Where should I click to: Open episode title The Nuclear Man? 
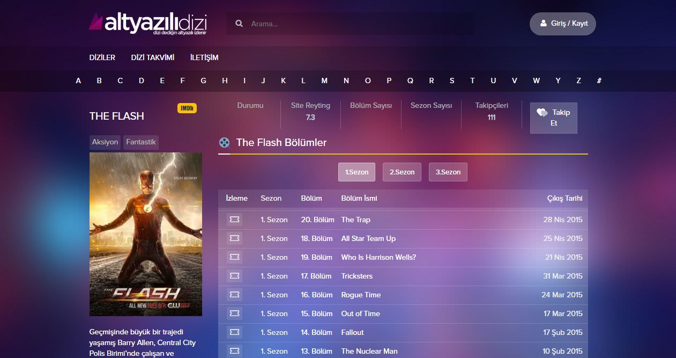coord(369,351)
